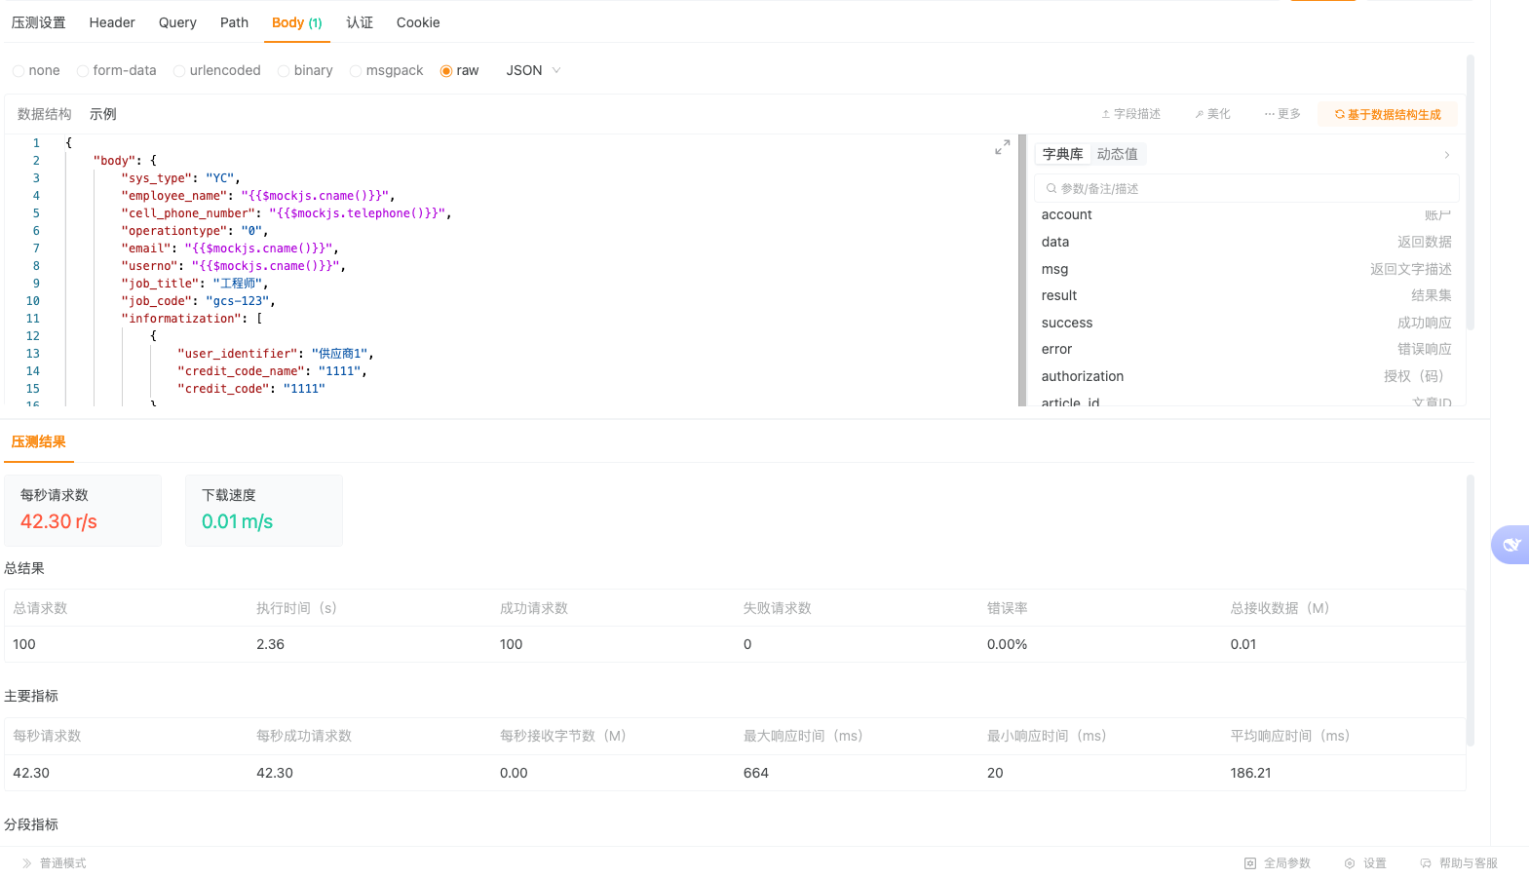This screenshot has height=879, width=1529.
Task: Switch to the Header tab
Action: click(112, 22)
